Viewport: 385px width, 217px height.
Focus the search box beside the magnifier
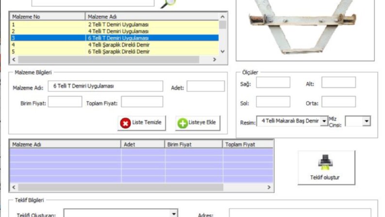(x=93, y=3)
